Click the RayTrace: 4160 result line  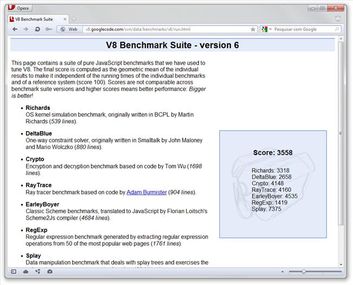(x=272, y=190)
